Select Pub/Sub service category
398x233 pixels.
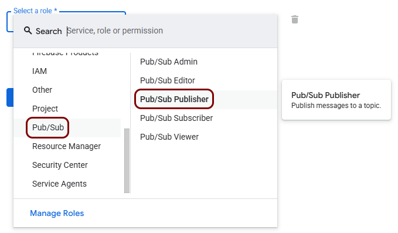(48, 127)
